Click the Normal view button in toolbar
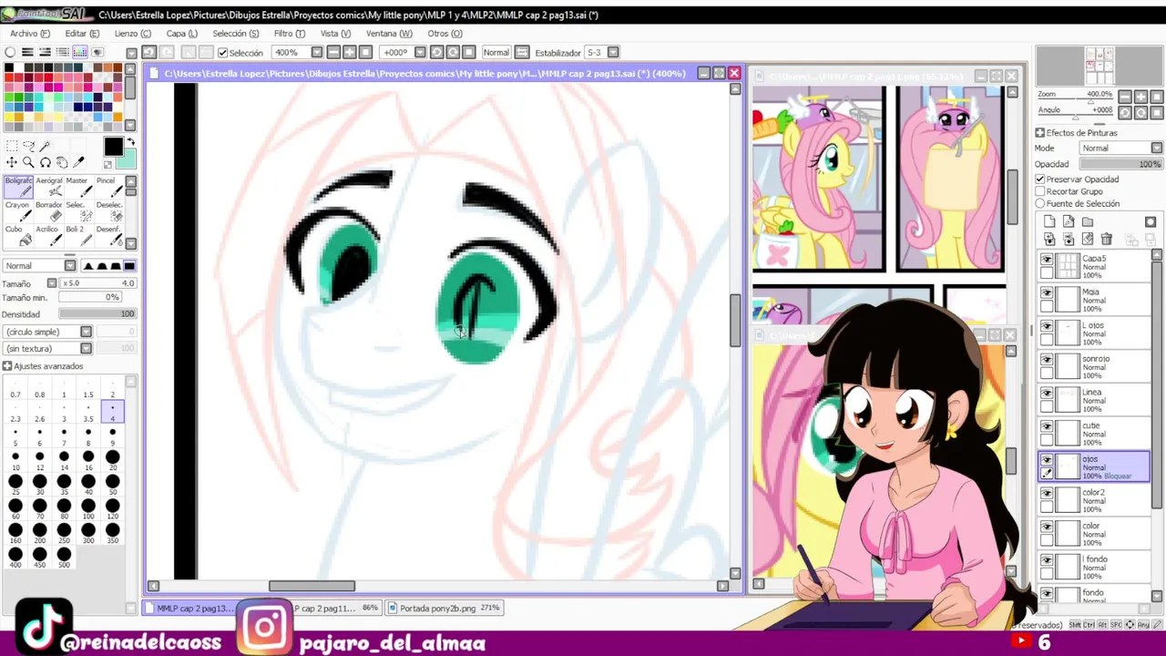This screenshot has width=1166, height=656. 496,53
